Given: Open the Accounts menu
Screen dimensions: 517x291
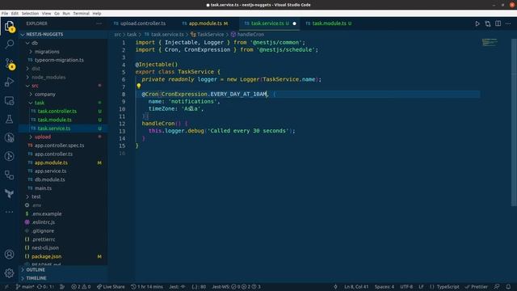Looking at the screenshot, I should [9, 255].
